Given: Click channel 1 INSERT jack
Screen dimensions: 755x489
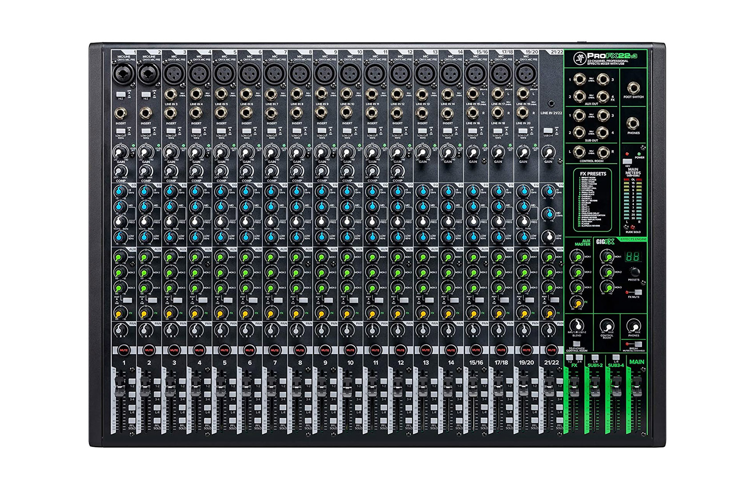Looking at the screenshot, I should point(120,113).
